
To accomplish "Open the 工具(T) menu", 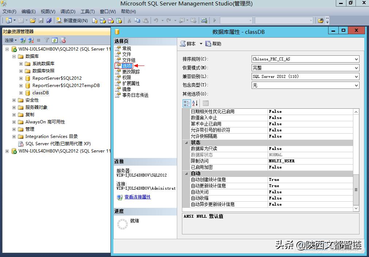I will pyautogui.click(x=88, y=12).
